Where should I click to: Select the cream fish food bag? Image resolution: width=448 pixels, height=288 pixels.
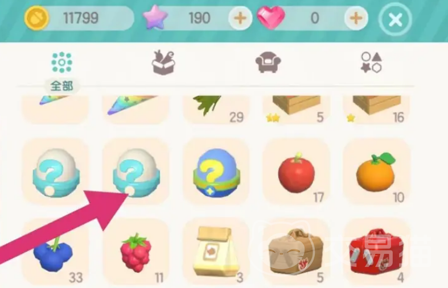click(x=216, y=252)
